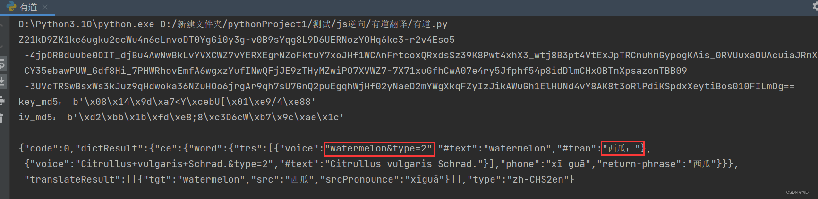Click the key_md5 output line
Viewport: 818px width, 199px height.
pyautogui.click(x=167, y=102)
